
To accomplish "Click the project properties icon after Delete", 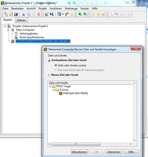I will [x=47, y=14].
